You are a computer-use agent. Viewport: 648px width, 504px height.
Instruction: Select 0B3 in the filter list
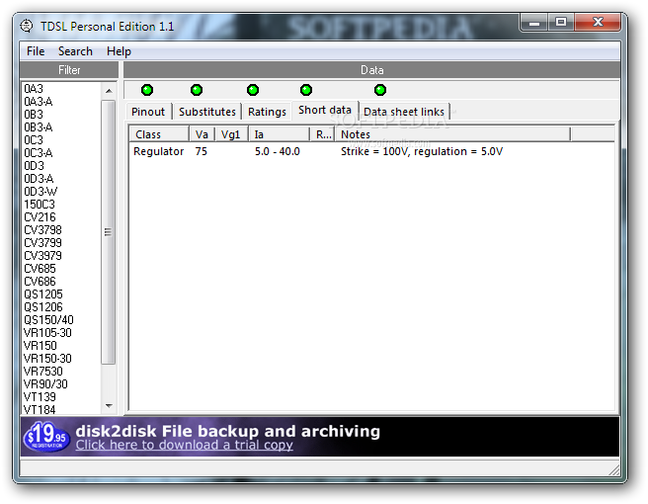point(34,114)
